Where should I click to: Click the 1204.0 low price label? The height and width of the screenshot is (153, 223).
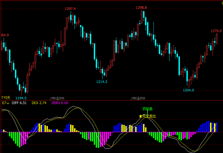(188, 90)
